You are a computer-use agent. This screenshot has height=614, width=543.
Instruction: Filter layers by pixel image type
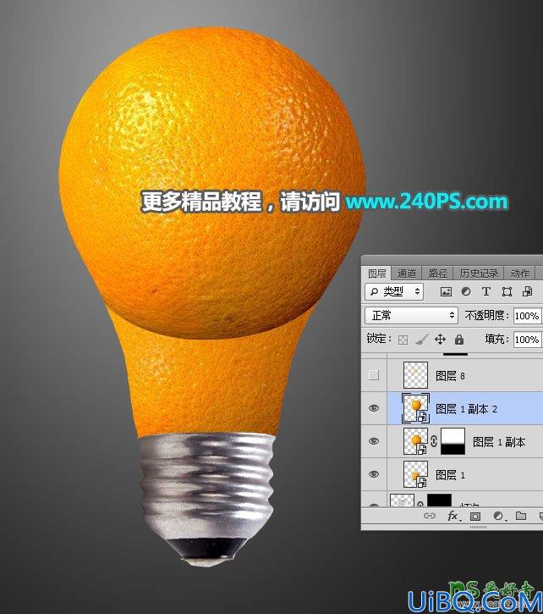pyautogui.click(x=446, y=291)
